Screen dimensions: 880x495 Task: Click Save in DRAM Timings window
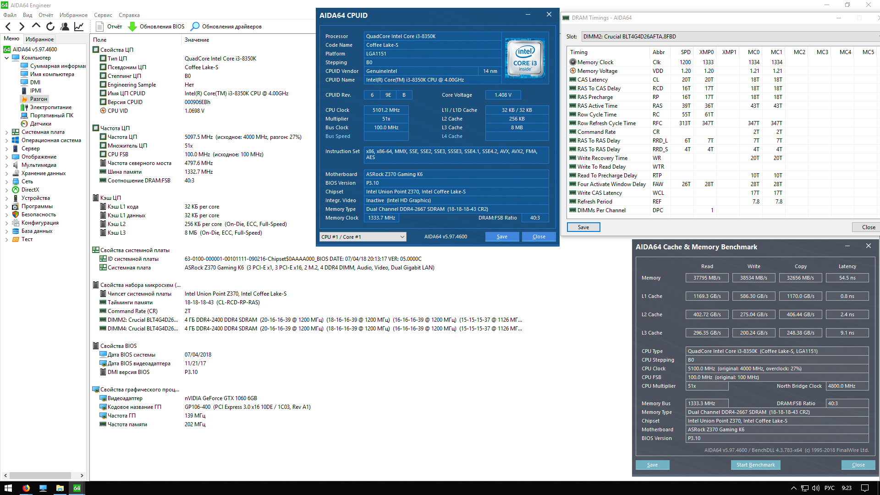(x=583, y=227)
